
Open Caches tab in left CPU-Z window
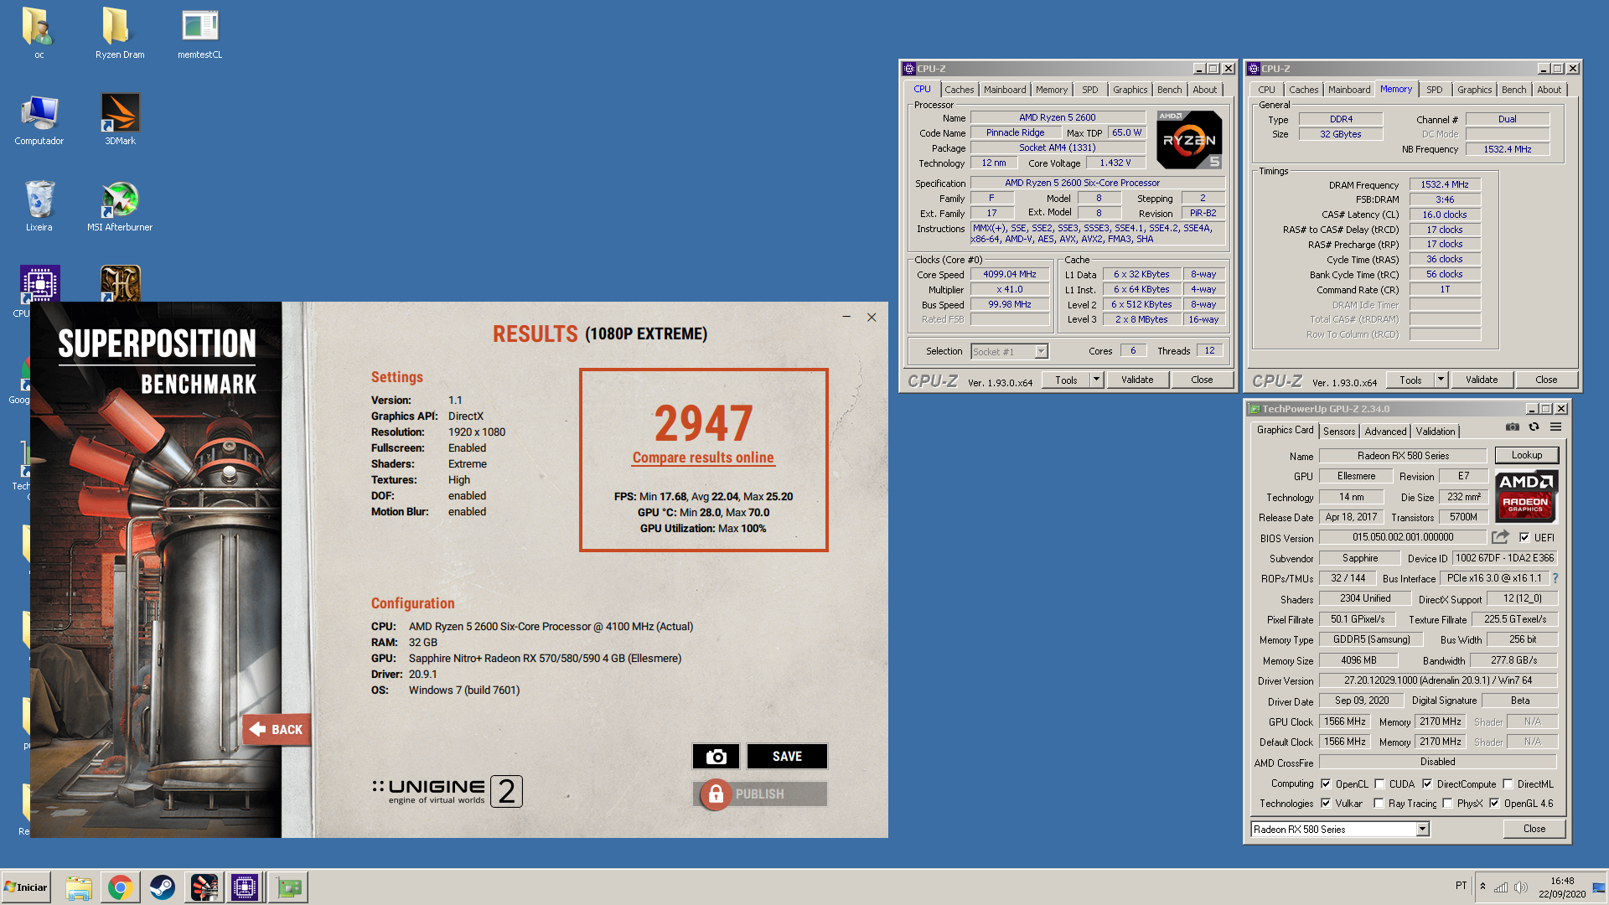pos(960,90)
